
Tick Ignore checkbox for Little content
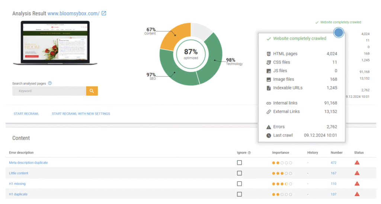point(239,173)
